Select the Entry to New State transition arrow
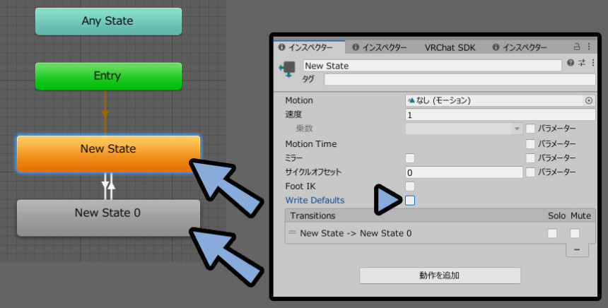The image size is (608, 308). (x=105, y=113)
